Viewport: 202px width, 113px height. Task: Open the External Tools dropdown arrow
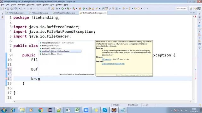pyautogui.click(x=76, y=8)
